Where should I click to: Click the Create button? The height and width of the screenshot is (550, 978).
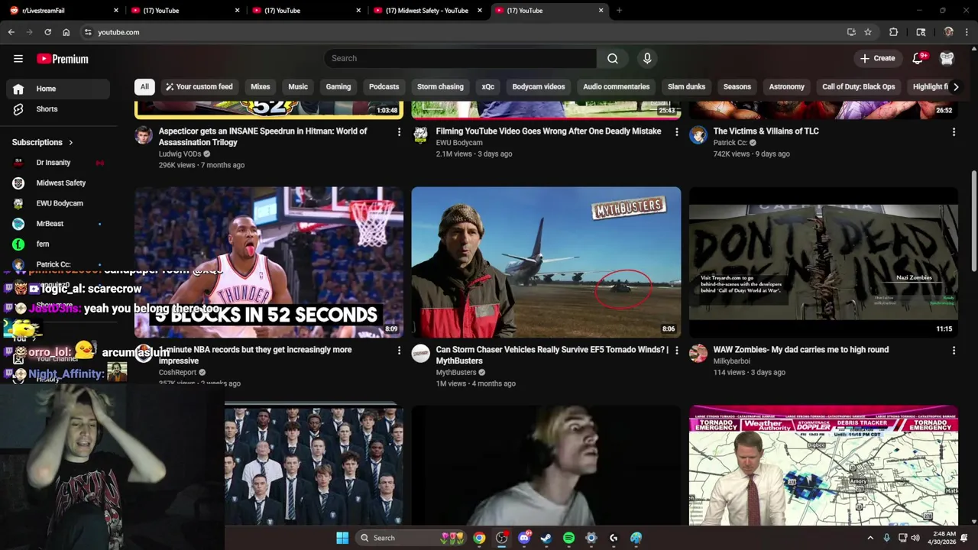tap(877, 58)
